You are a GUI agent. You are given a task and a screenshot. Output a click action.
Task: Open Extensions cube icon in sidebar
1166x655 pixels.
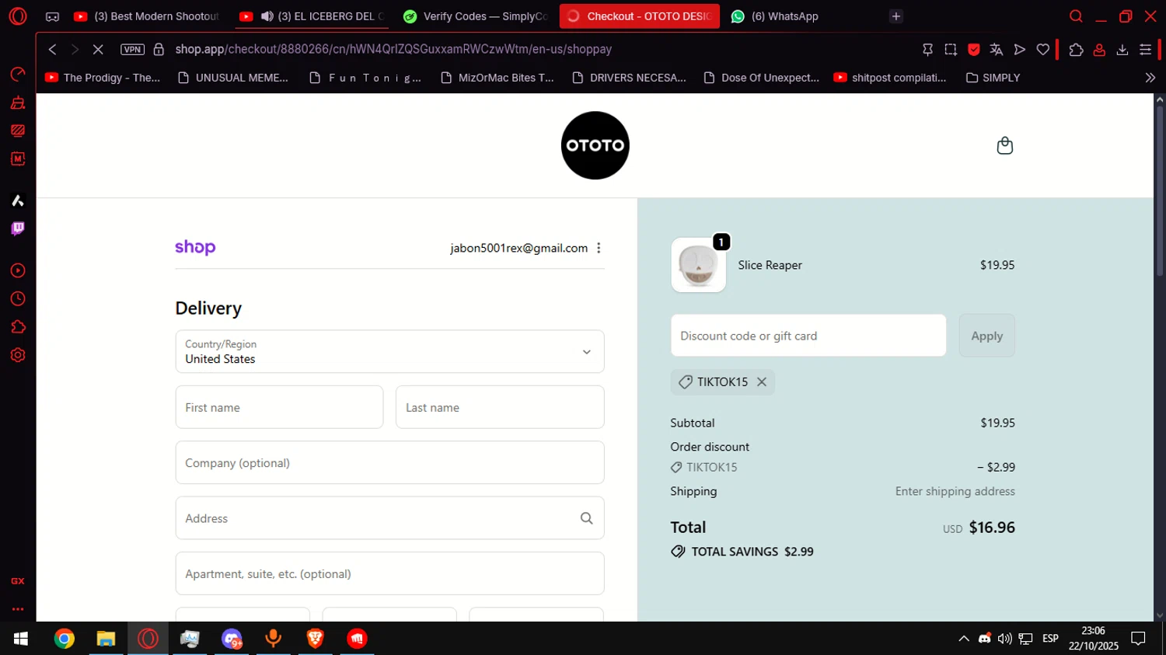pyautogui.click(x=17, y=327)
